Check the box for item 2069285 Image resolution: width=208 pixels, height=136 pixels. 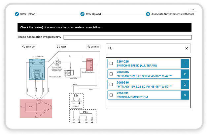[111, 74]
